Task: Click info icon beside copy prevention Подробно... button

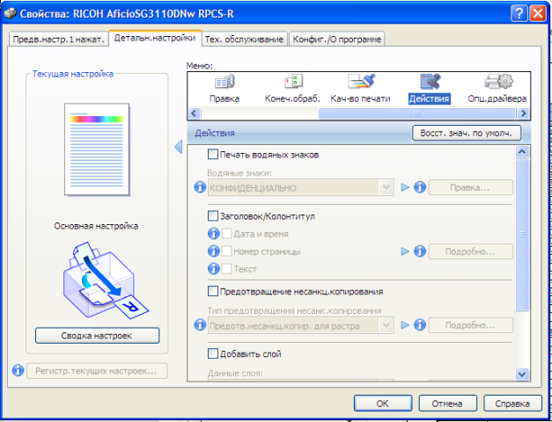Action: (x=420, y=325)
